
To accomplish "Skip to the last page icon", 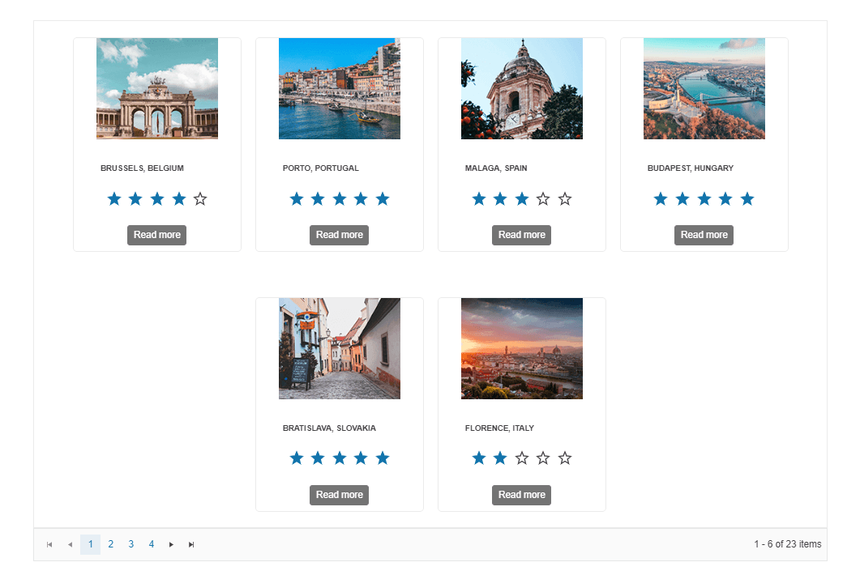I will pos(191,544).
